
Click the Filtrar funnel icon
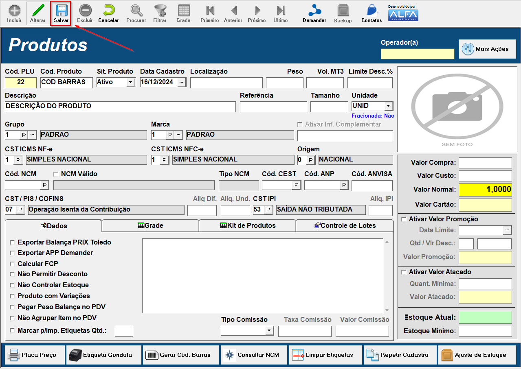tap(160, 11)
